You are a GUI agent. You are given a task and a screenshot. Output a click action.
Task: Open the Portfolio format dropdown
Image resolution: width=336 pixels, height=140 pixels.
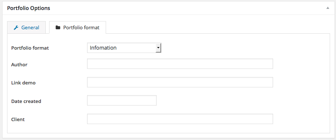124,48
